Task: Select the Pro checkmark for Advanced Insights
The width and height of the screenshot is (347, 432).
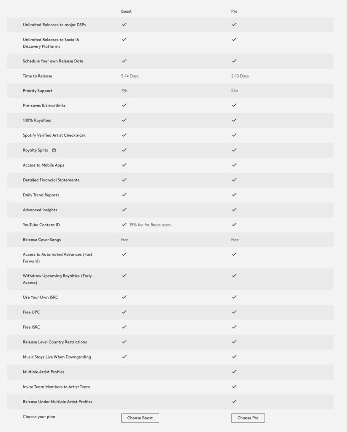Action: pyautogui.click(x=233, y=210)
